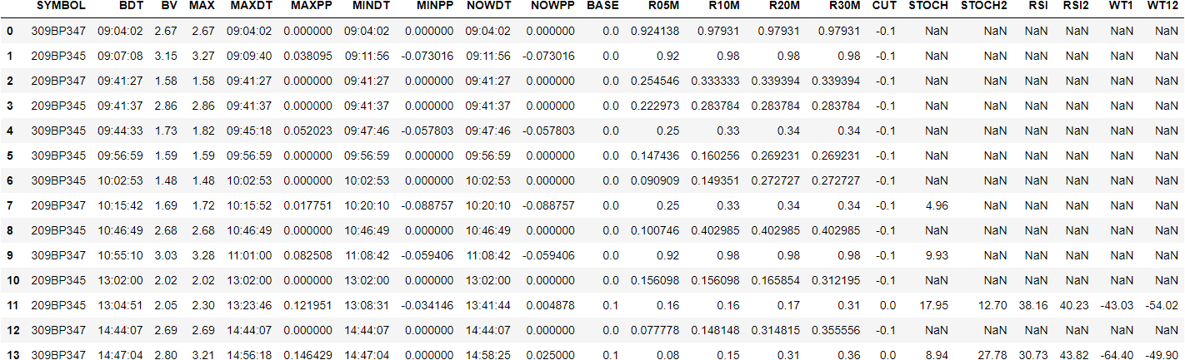
Task: Select the R05M cell 0.924138
Action: [x=655, y=31]
